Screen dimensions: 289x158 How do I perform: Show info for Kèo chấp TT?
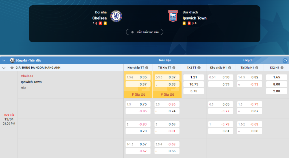pos(147,68)
